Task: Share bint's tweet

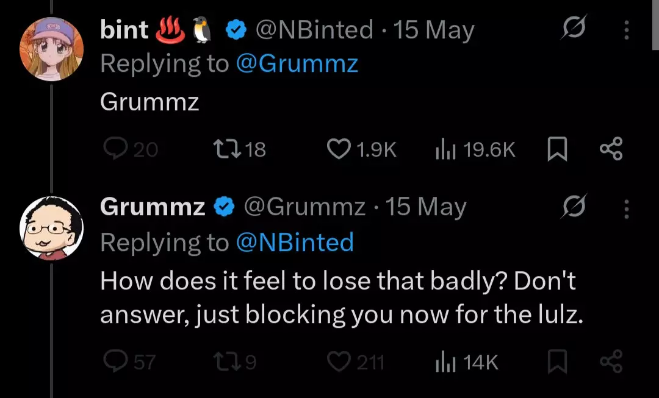Action: click(x=611, y=149)
